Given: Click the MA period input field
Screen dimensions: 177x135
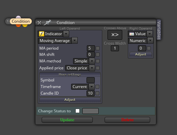Looking at the screenshot, I should 91,48.
